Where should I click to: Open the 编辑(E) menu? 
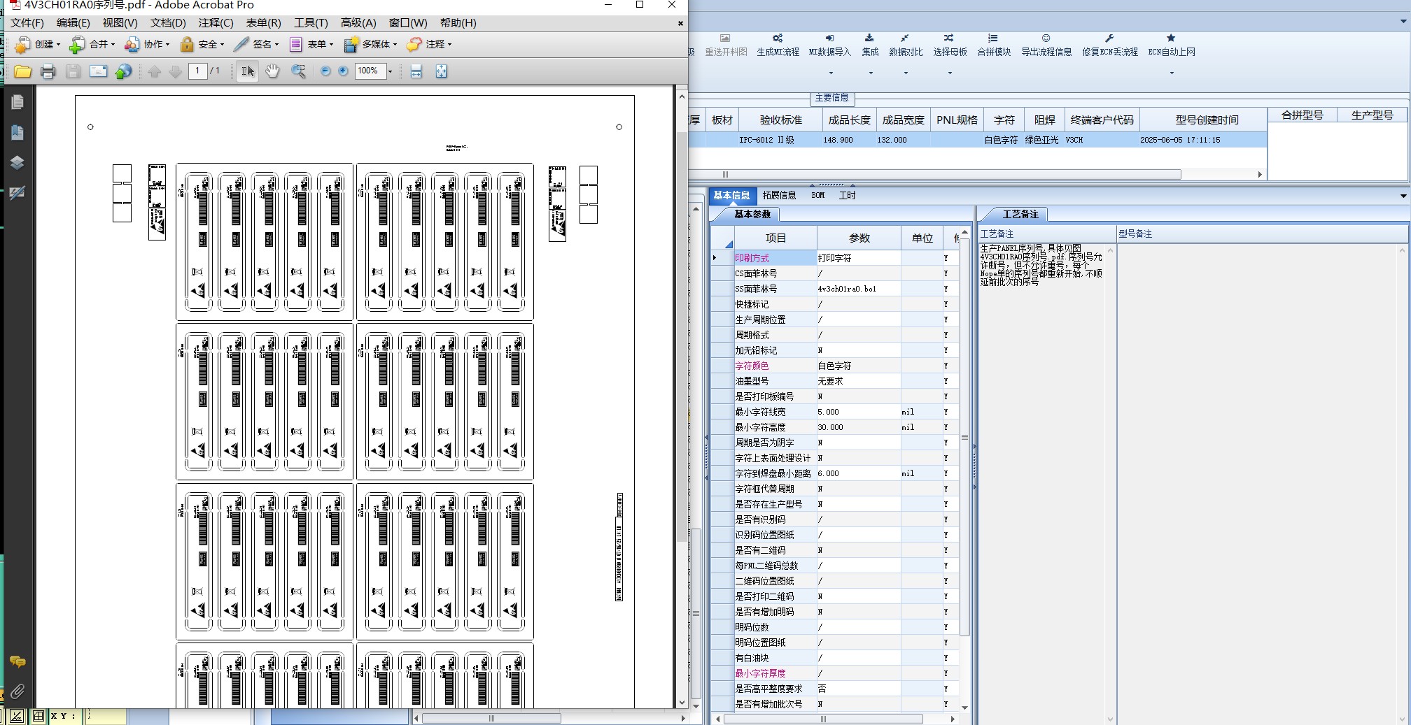point(73,23)
